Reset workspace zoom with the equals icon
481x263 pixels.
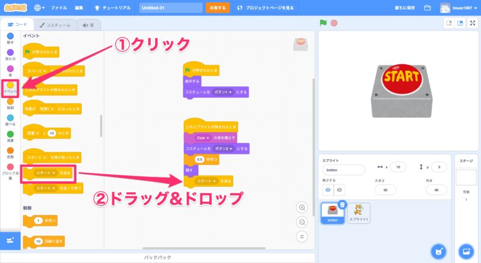click(302, 236)
